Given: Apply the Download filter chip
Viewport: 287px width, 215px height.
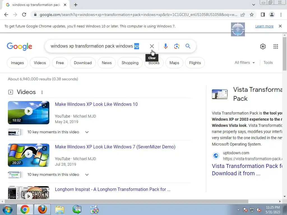Looking at the screenshot, I should tap(83, 63).
